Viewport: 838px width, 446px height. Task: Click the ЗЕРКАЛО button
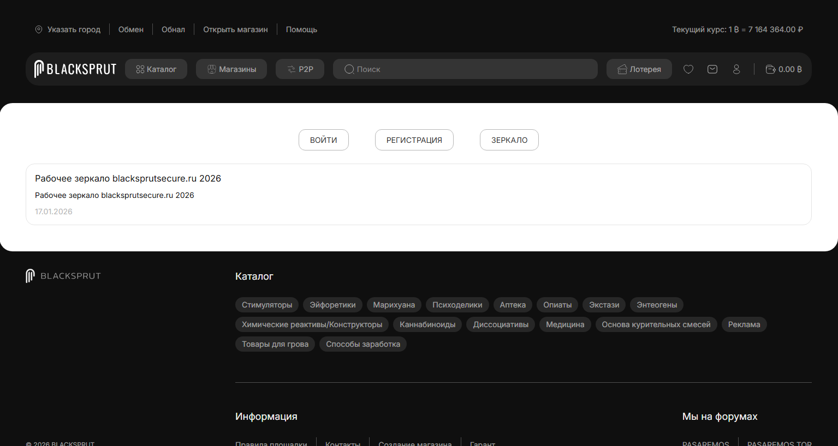pos(509,140)
